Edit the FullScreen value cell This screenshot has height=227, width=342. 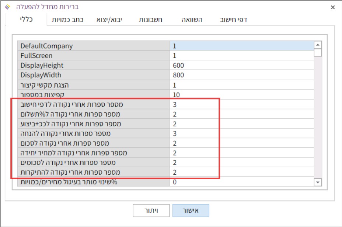[x=241, y=56]
